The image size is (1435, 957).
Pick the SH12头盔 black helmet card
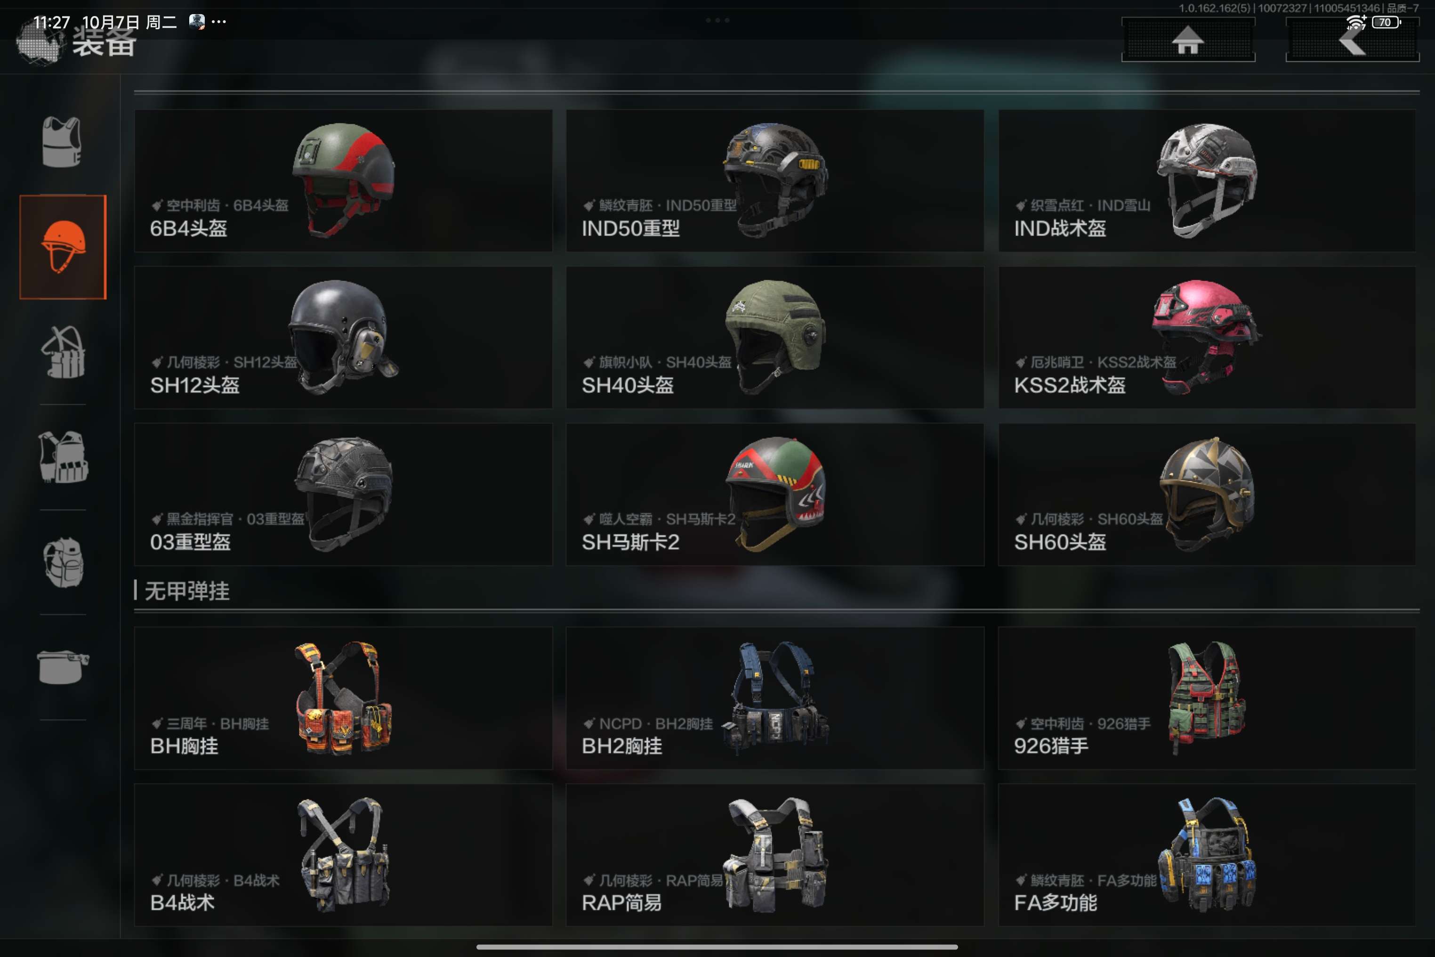click(344, 338)
